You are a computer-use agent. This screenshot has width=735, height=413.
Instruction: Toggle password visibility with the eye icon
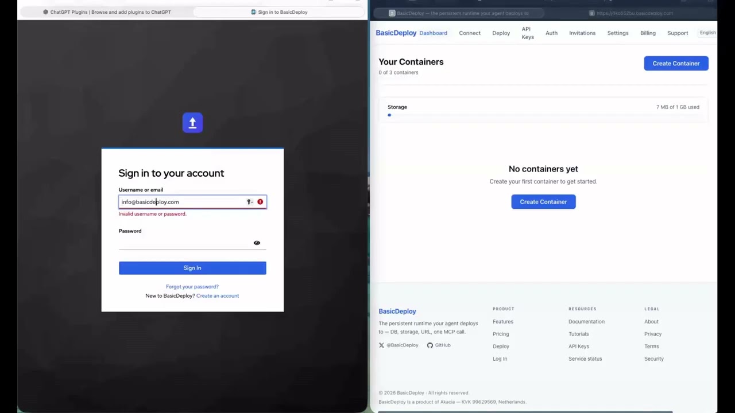257,243
